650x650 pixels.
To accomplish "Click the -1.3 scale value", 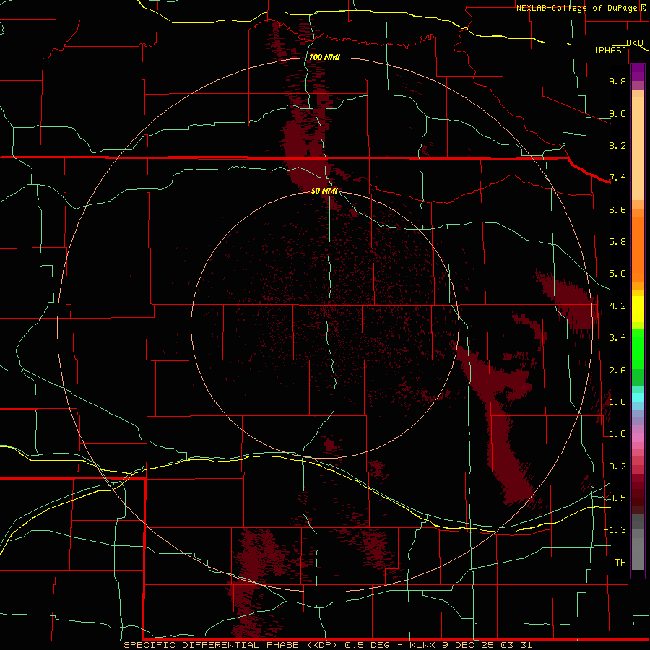I will click(x=615, y=530).
